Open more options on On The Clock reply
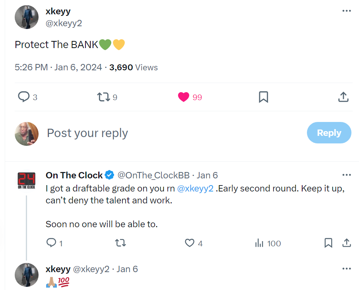The image size is (359, 290). point(346,175)
